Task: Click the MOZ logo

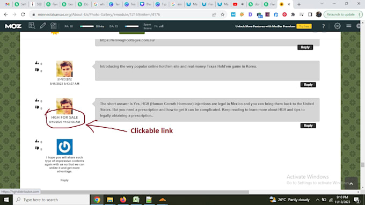Action: 13,26
